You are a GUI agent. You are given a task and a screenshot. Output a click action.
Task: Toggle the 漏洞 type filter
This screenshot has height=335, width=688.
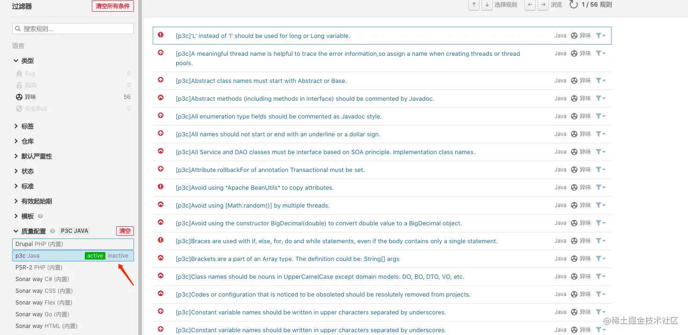click(73, 85)
